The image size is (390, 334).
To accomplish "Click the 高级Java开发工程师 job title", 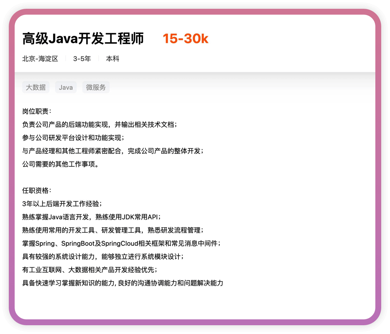I will [83, 38].
